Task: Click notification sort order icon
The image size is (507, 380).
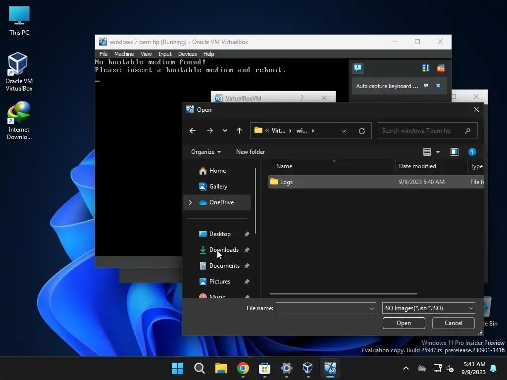Action: coord(425,68)
